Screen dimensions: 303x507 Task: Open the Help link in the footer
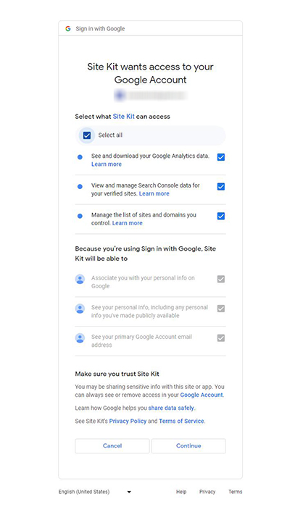coord(181,492)
